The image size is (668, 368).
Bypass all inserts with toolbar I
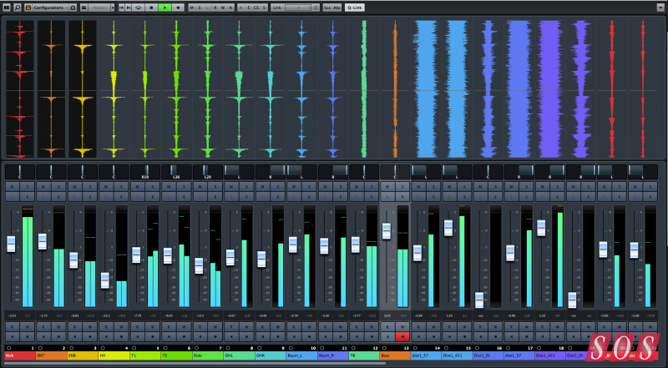coord(241,8)
